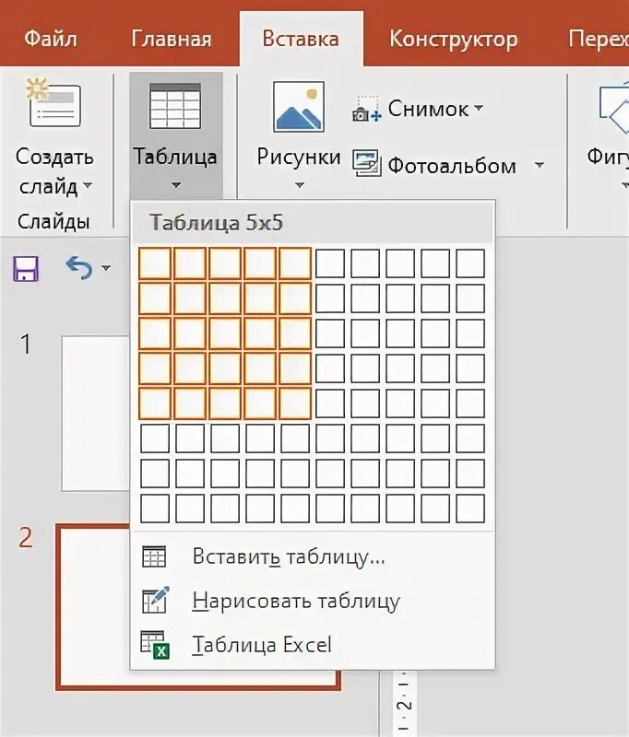The height and width of the screenshot is (737, 629).
Task: Click the Excel spreadsheet (Таблица Excel) icon
Action: coord(154,644)
